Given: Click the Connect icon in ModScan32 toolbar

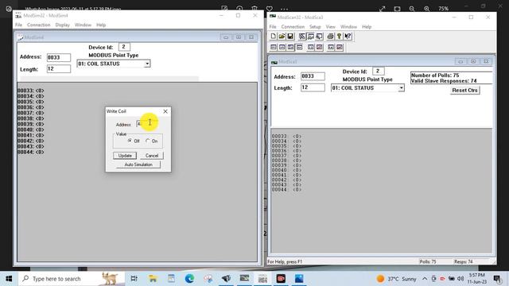Looking at the screenshot, I should pos(302,36).
